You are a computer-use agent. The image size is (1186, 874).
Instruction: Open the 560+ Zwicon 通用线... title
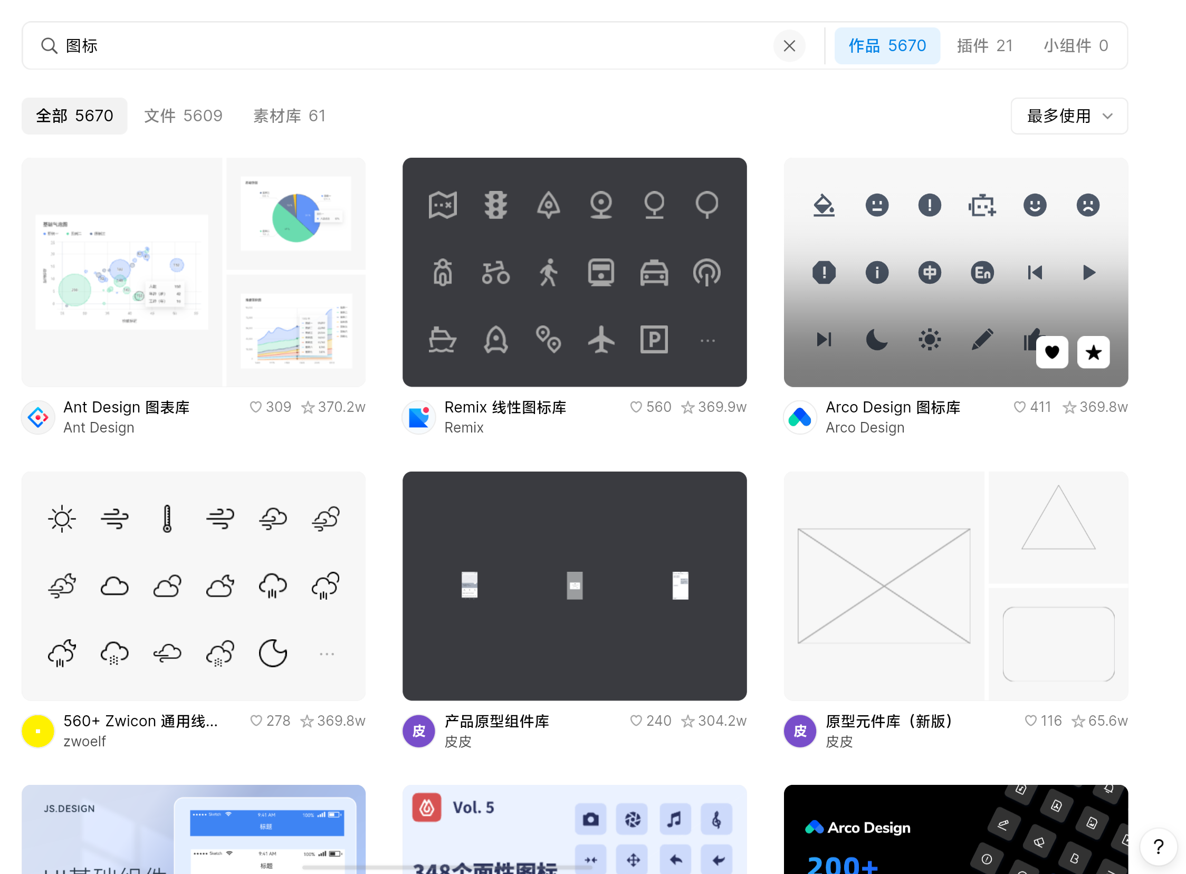point(140,721)
